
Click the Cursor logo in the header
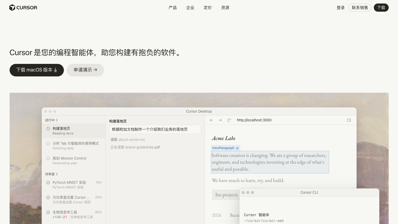click(x=23, y=8)
